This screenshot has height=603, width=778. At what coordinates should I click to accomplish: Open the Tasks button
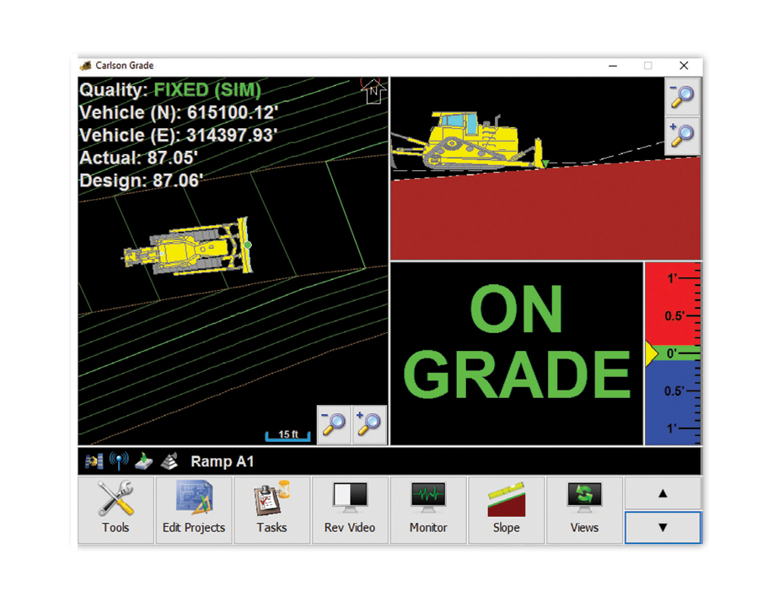coord(272,509)
